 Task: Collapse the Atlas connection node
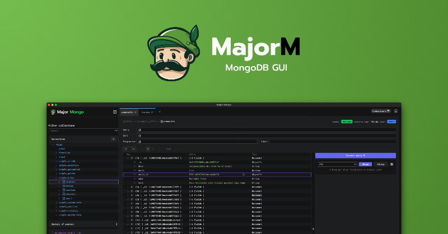point(53,145)
